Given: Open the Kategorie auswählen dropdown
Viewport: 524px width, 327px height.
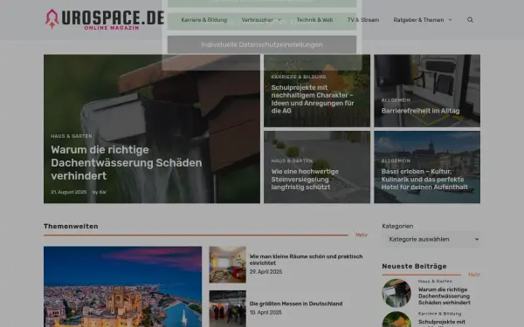Looking at the screenshot, I should tap(431, 239).
